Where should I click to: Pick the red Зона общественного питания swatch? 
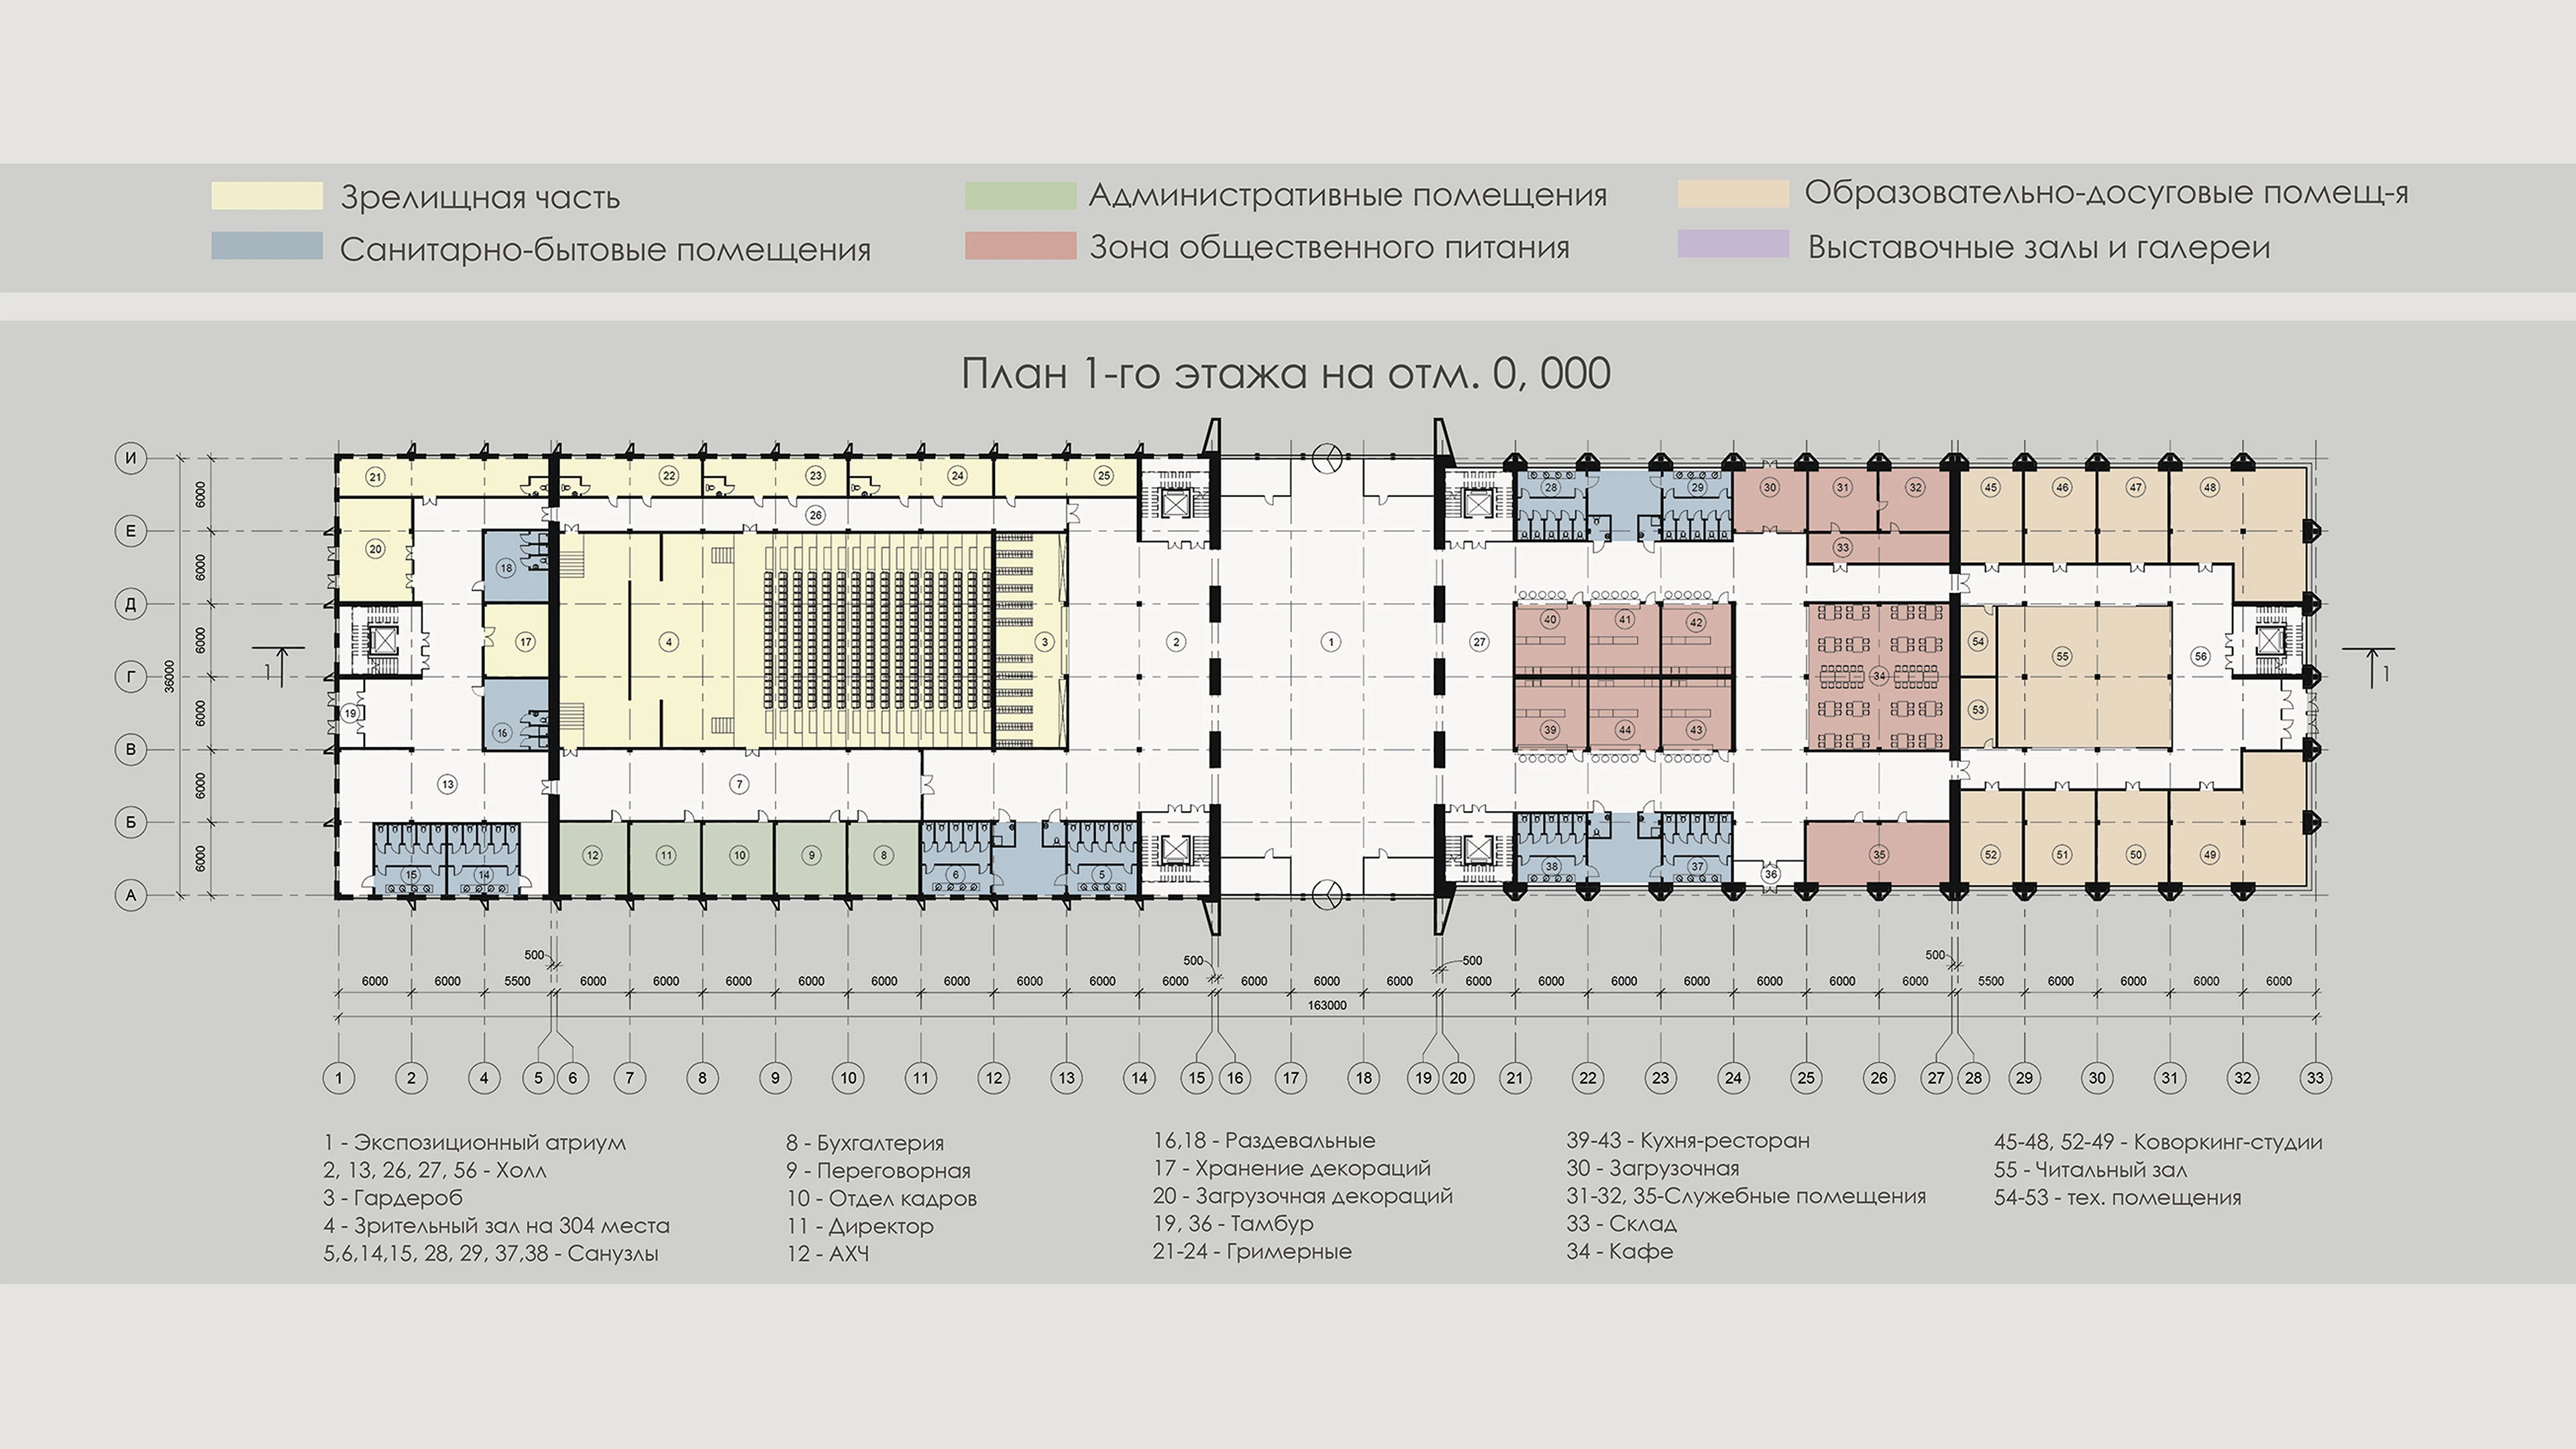tap(1020, 246)
